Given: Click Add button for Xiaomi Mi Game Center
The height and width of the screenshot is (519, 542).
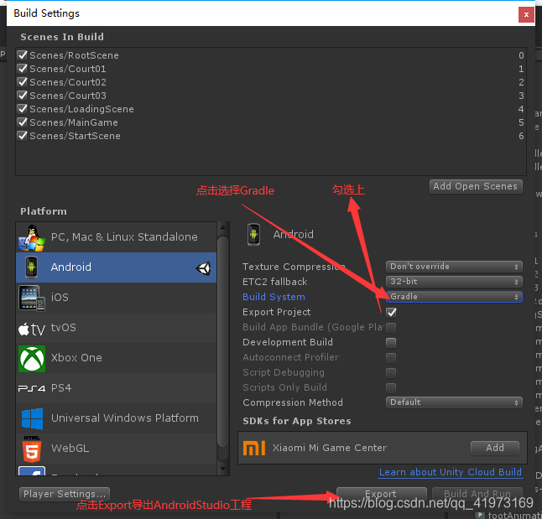Looking at the screenshot, I should (495, 448).
